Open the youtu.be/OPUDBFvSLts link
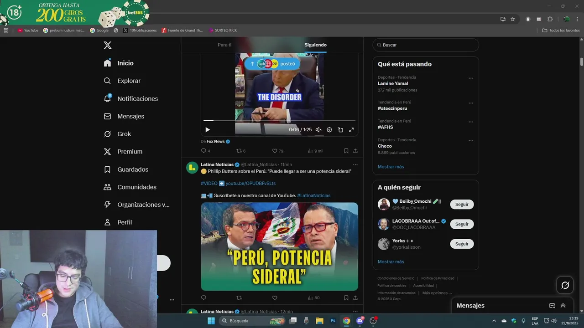This screenshot has width=584, height=328. pyautogui.click(x=250, y=183)
